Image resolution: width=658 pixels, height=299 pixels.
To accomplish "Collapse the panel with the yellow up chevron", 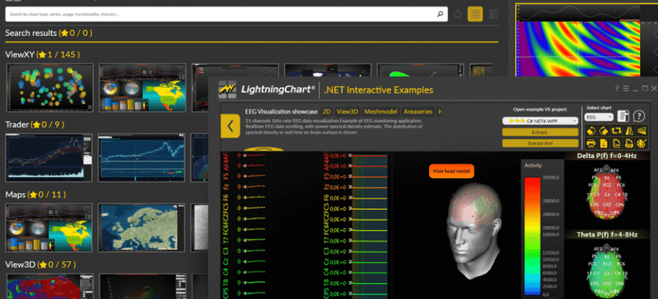I will 263,149.
